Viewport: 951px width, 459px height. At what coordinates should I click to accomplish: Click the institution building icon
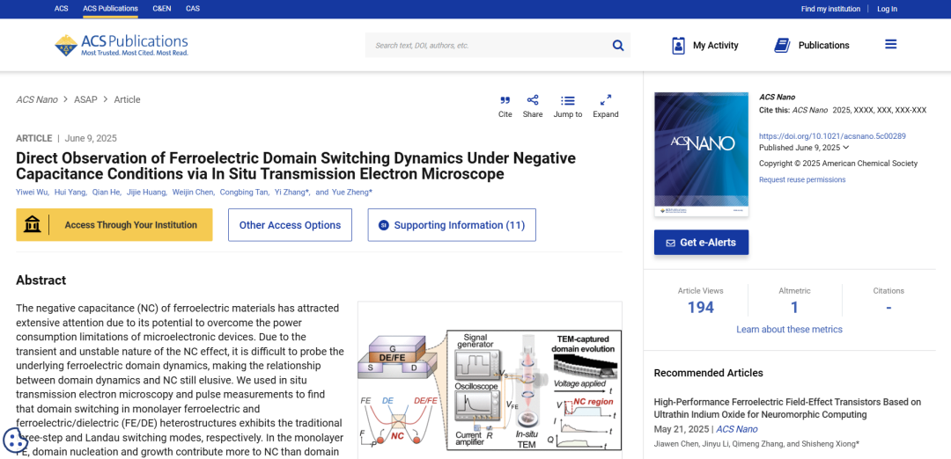point(33,224)
